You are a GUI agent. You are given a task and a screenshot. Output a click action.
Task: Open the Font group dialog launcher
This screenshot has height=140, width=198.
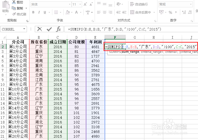(x=93, y=21)
